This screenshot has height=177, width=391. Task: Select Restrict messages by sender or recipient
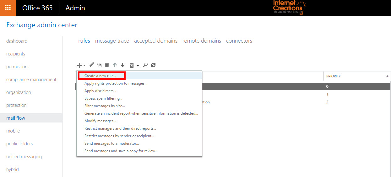pyautogui.click(x=139, y=136)
